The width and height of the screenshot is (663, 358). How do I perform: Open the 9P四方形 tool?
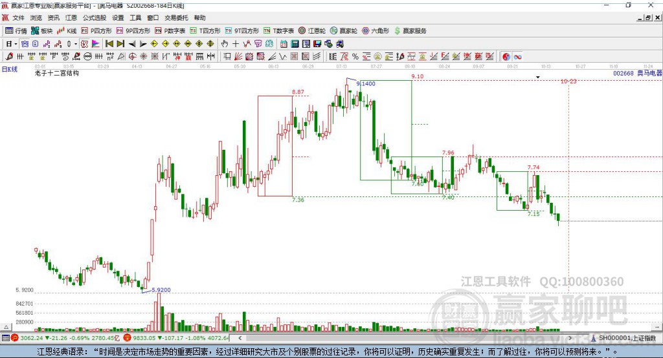pyautogui.click(x=133, y=31)
